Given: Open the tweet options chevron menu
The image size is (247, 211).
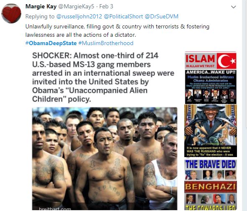Looking at the screenshot, I should [x=233, y=7].
